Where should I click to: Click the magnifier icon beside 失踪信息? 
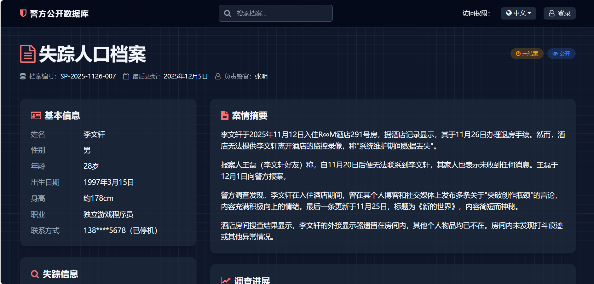coord(35,274)
